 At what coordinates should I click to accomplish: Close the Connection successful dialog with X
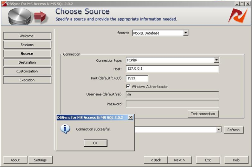coord(131,118)
